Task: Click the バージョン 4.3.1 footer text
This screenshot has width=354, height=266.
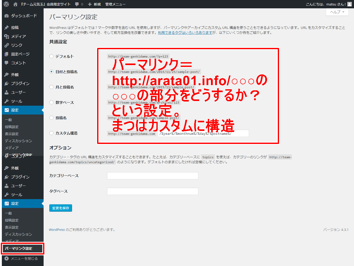Action: click(336, 230)
